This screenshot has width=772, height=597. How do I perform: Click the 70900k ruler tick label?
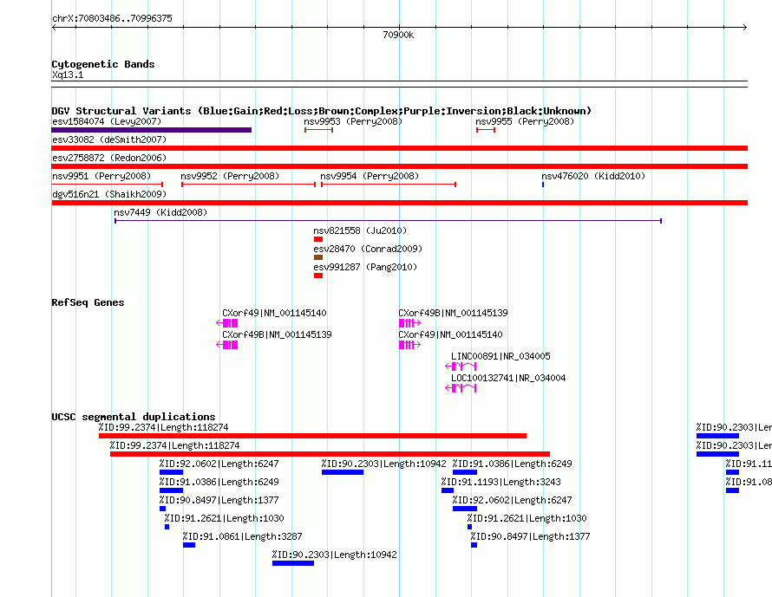[x=398, y=35]
